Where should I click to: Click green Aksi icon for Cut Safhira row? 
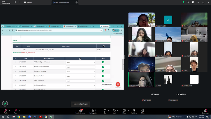point(103,71)
